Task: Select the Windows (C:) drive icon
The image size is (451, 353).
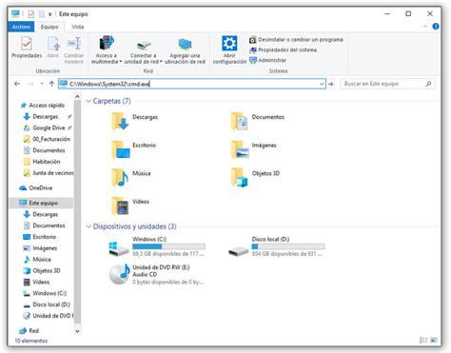Action: pyautogui.click(x=119, y=249)
